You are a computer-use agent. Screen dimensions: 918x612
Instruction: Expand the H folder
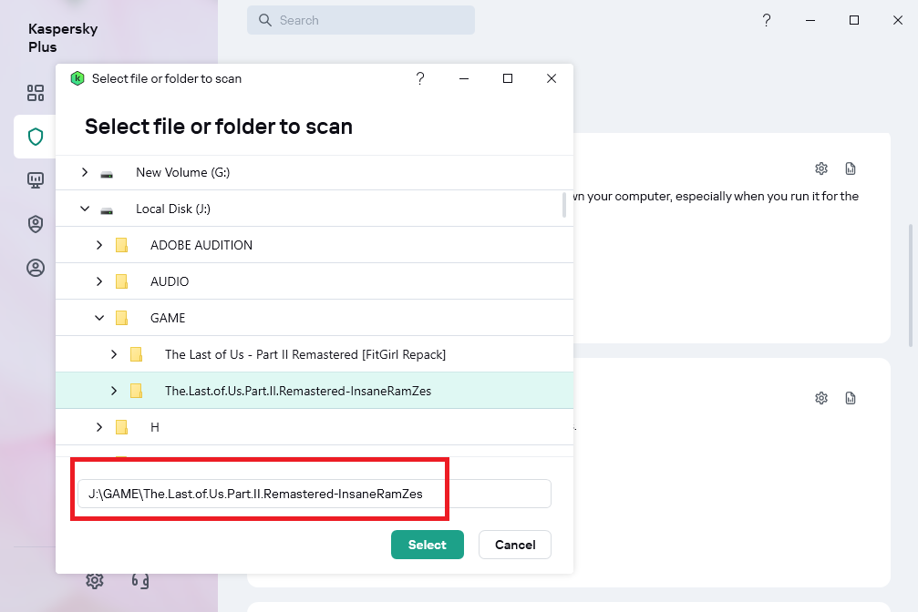pos(99,427)
